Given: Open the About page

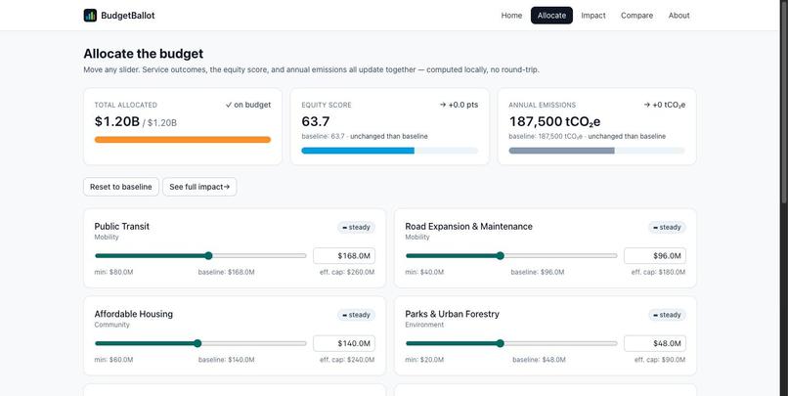Looking at the screenshot, I should point(679,16).
